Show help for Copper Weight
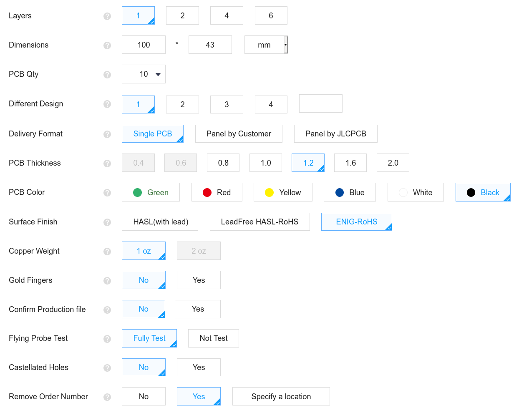This screenshot has width=519, height=413. click(x=107, y=252)
